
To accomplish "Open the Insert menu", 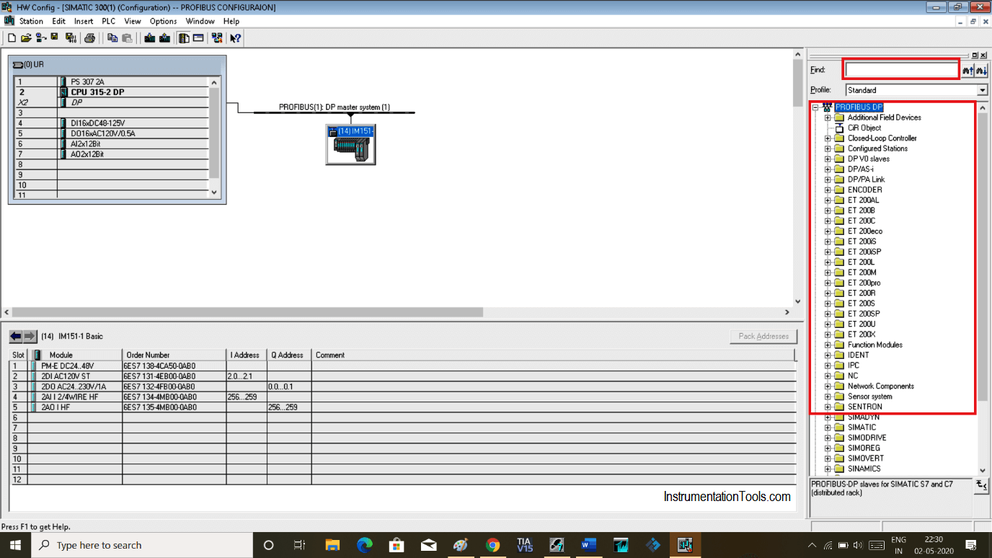I will (84, 21).
